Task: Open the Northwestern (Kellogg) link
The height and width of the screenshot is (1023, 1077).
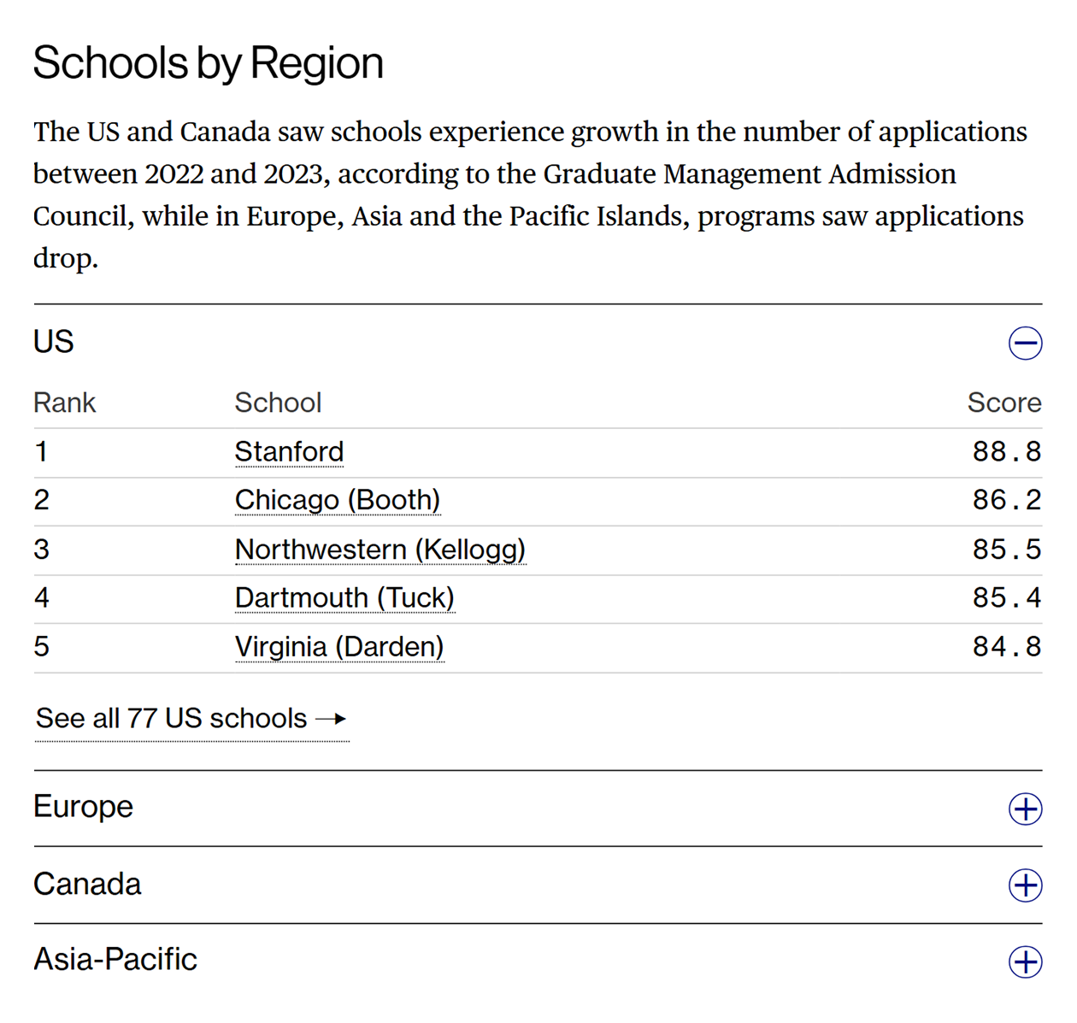Action: [380, 550]
